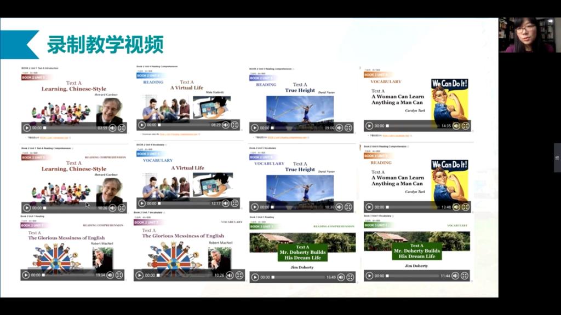Open fullscreen for 09:06 True Height video
The width and height of the screenshot is (561, 315).
(348, 128)
